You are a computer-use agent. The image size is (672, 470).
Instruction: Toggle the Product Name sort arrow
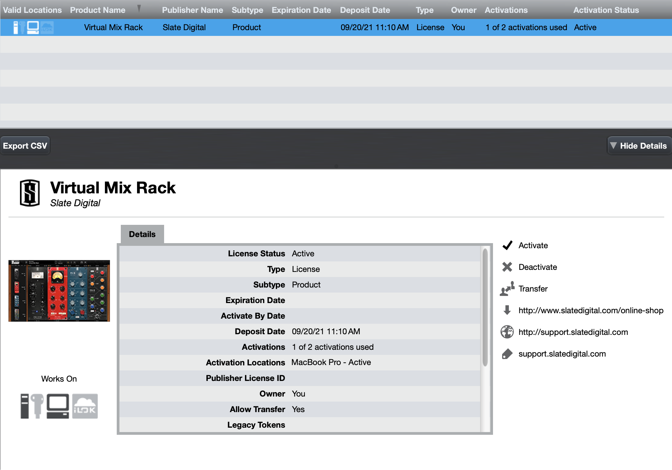pyautogui.click(x=139, y=9)
